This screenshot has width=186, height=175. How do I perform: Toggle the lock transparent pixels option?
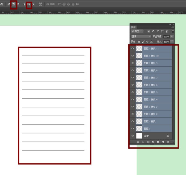pos(139,42)
